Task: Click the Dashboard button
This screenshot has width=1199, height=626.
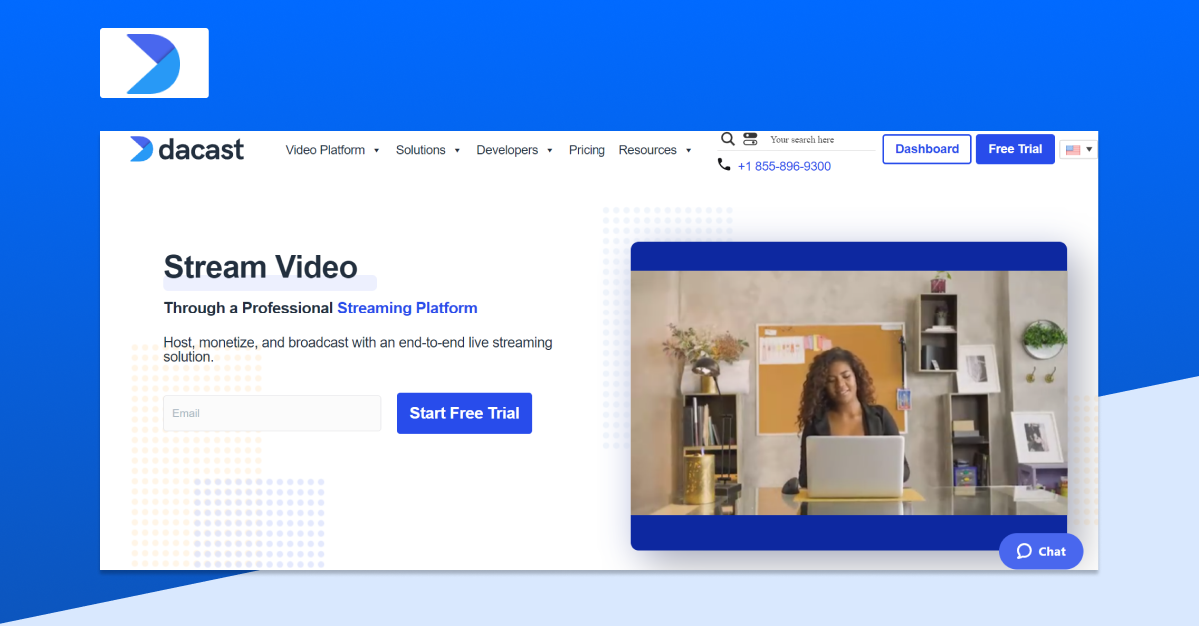Action: [x=926, y=148]
